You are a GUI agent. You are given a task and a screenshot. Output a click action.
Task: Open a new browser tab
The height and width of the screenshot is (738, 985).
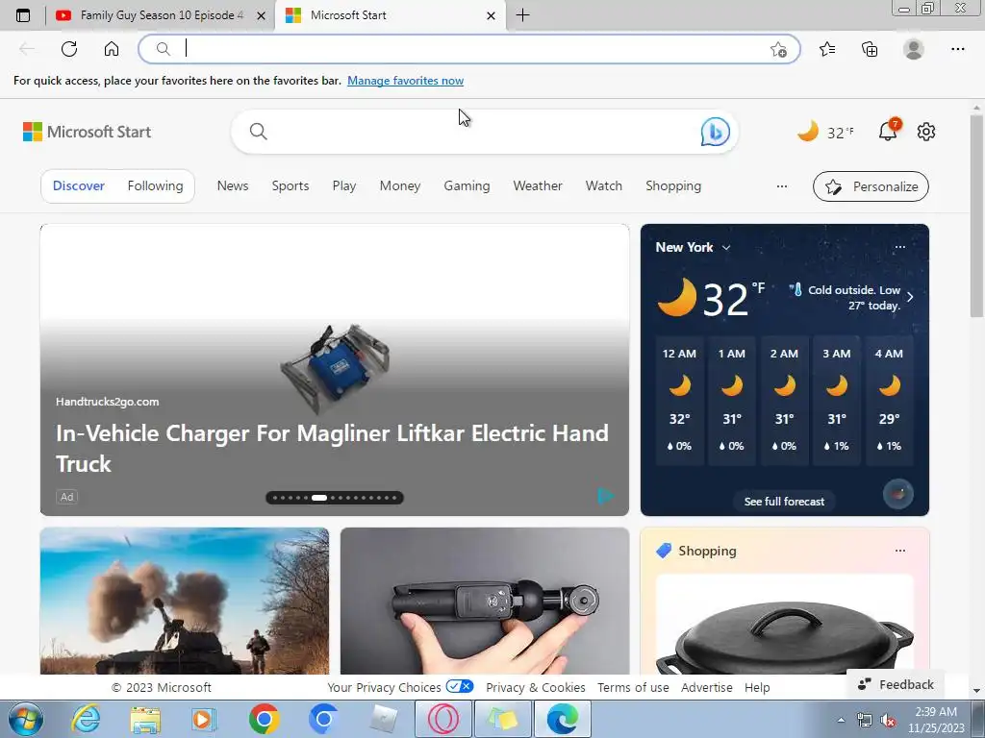pos(522,15)
